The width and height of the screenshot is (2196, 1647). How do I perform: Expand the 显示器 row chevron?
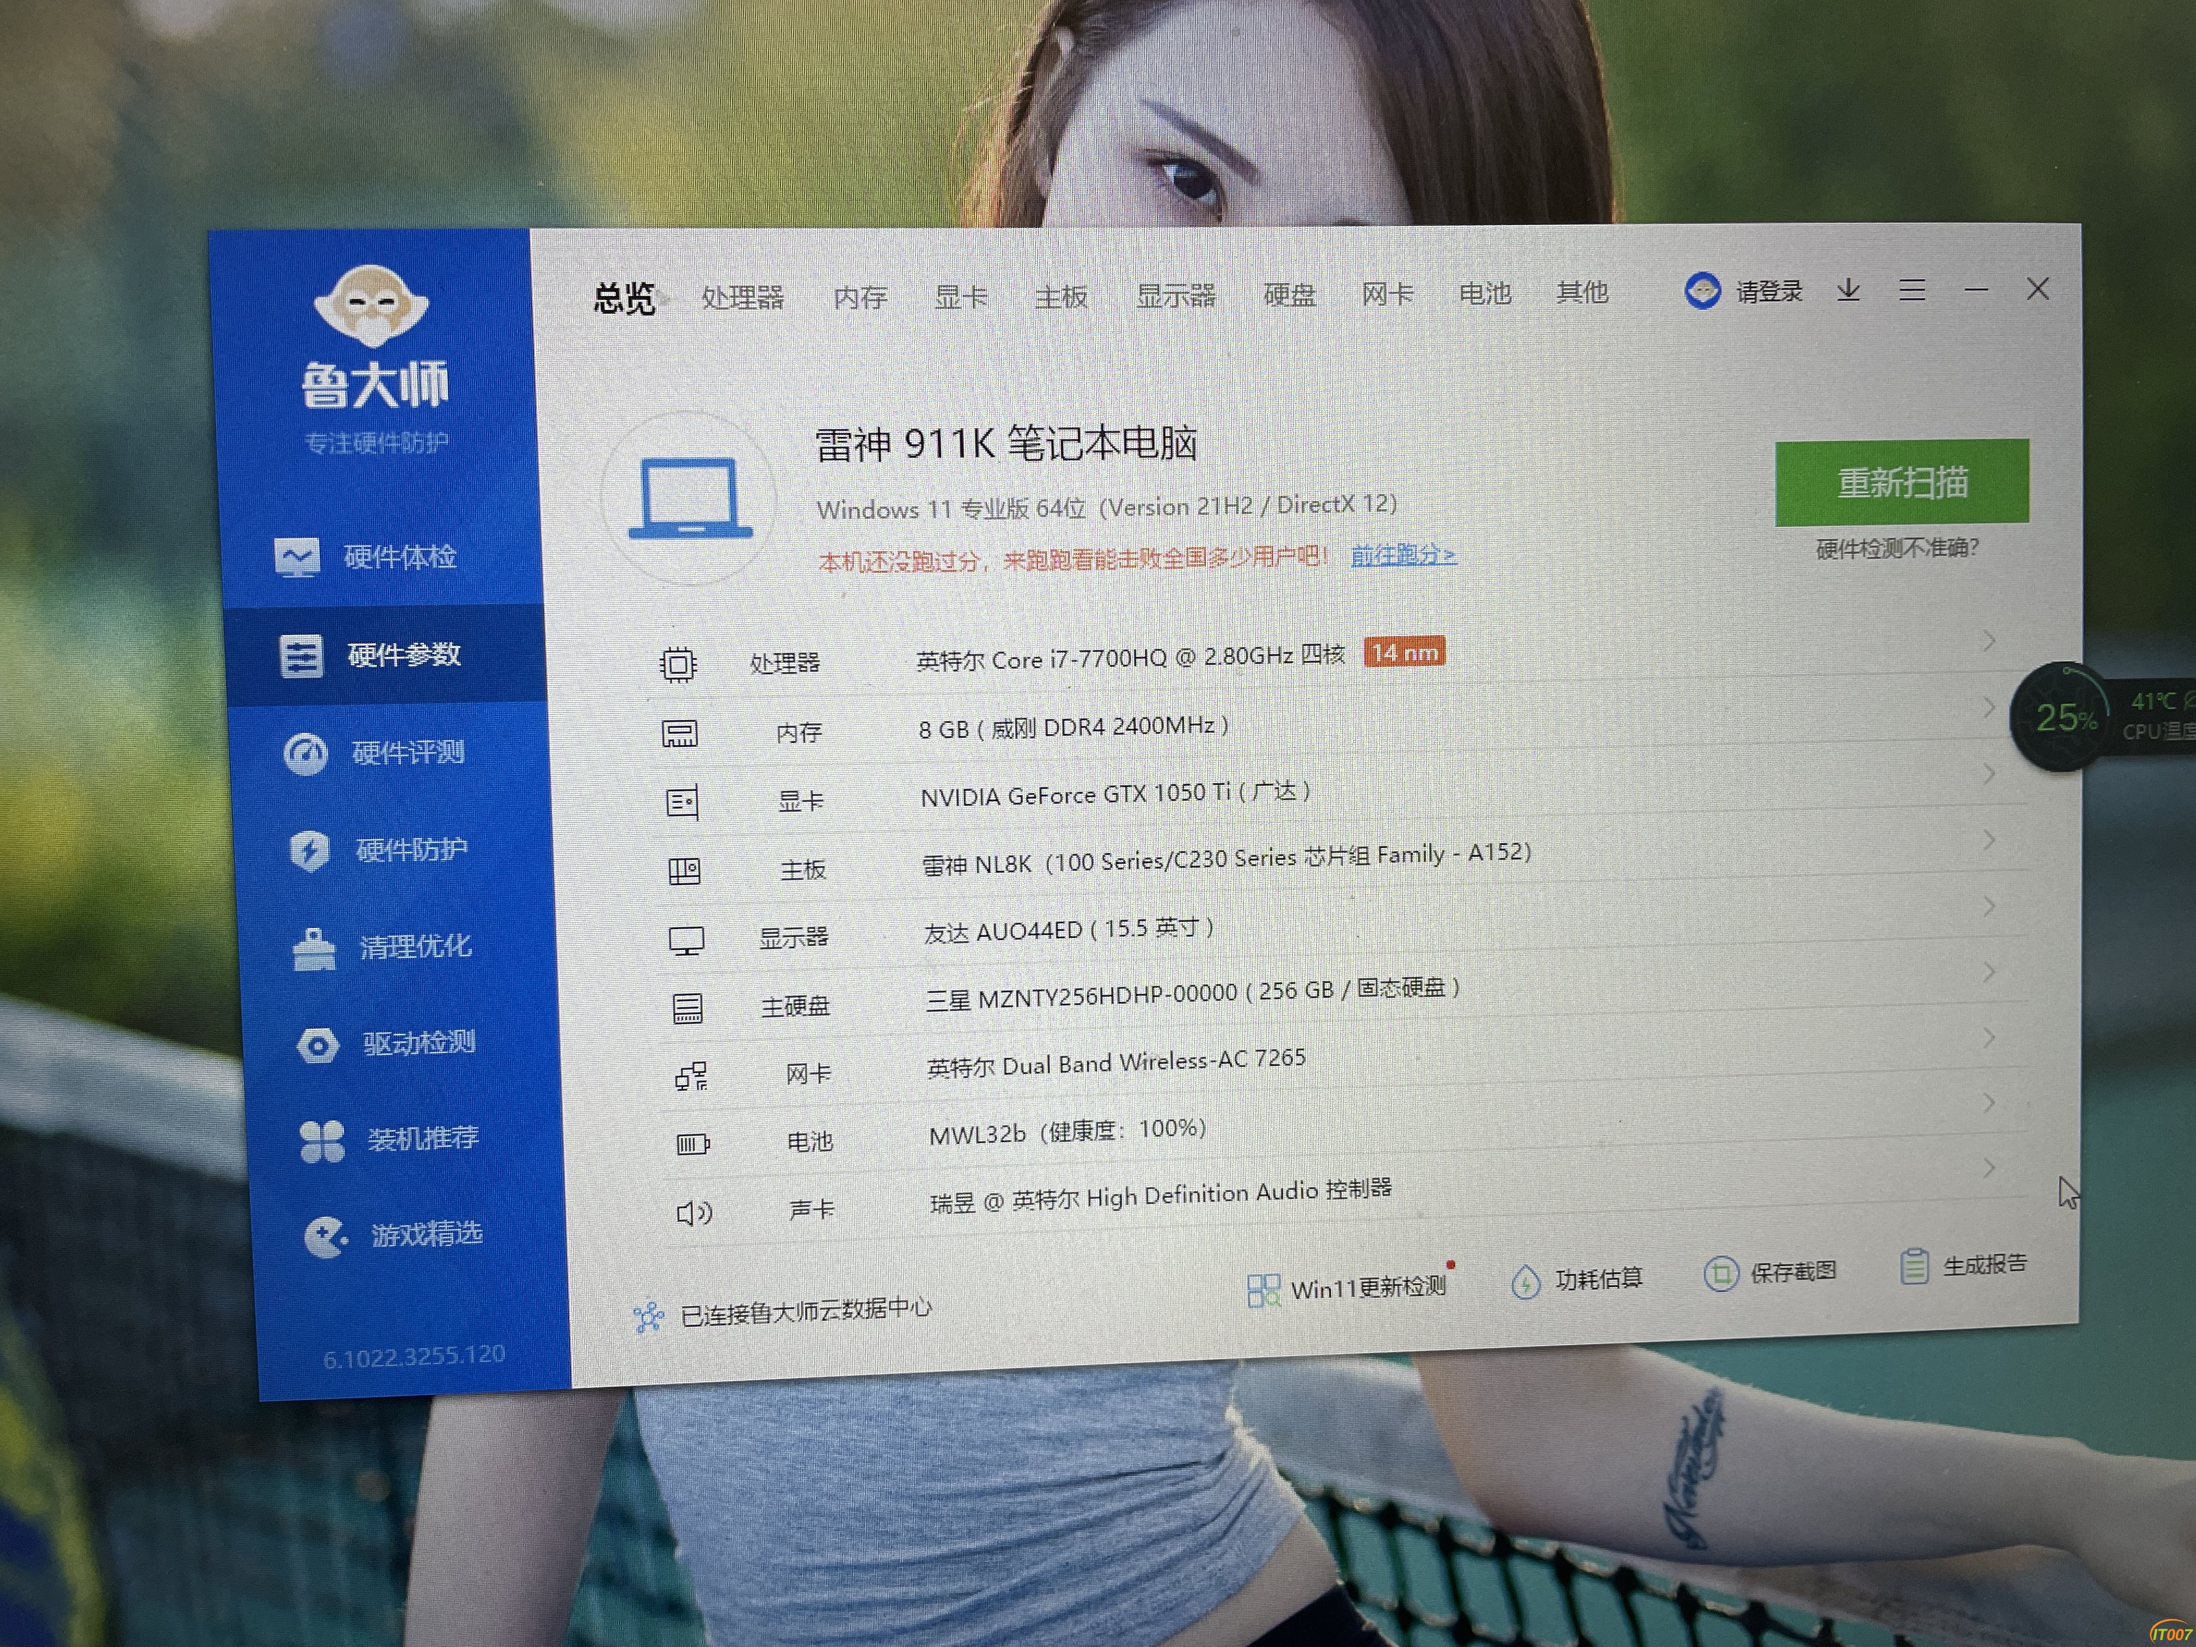(x=1988, y=905)
